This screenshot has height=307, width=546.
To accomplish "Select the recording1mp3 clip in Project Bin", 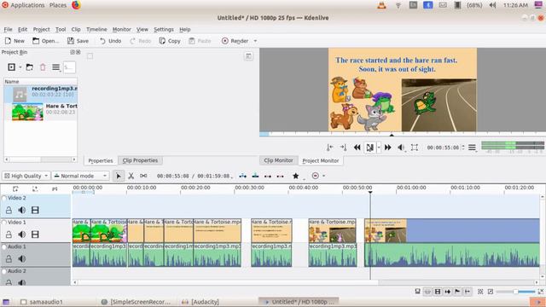I will point(41,94).
